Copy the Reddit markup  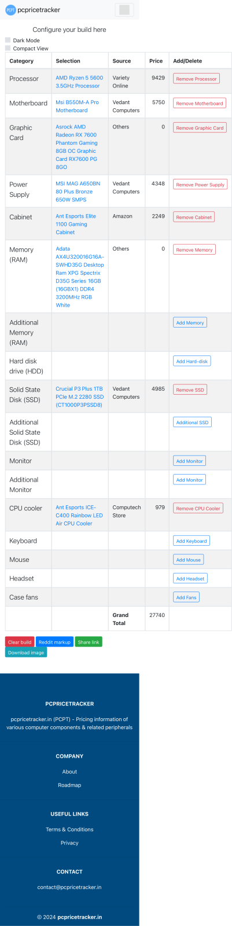(54, 642)
